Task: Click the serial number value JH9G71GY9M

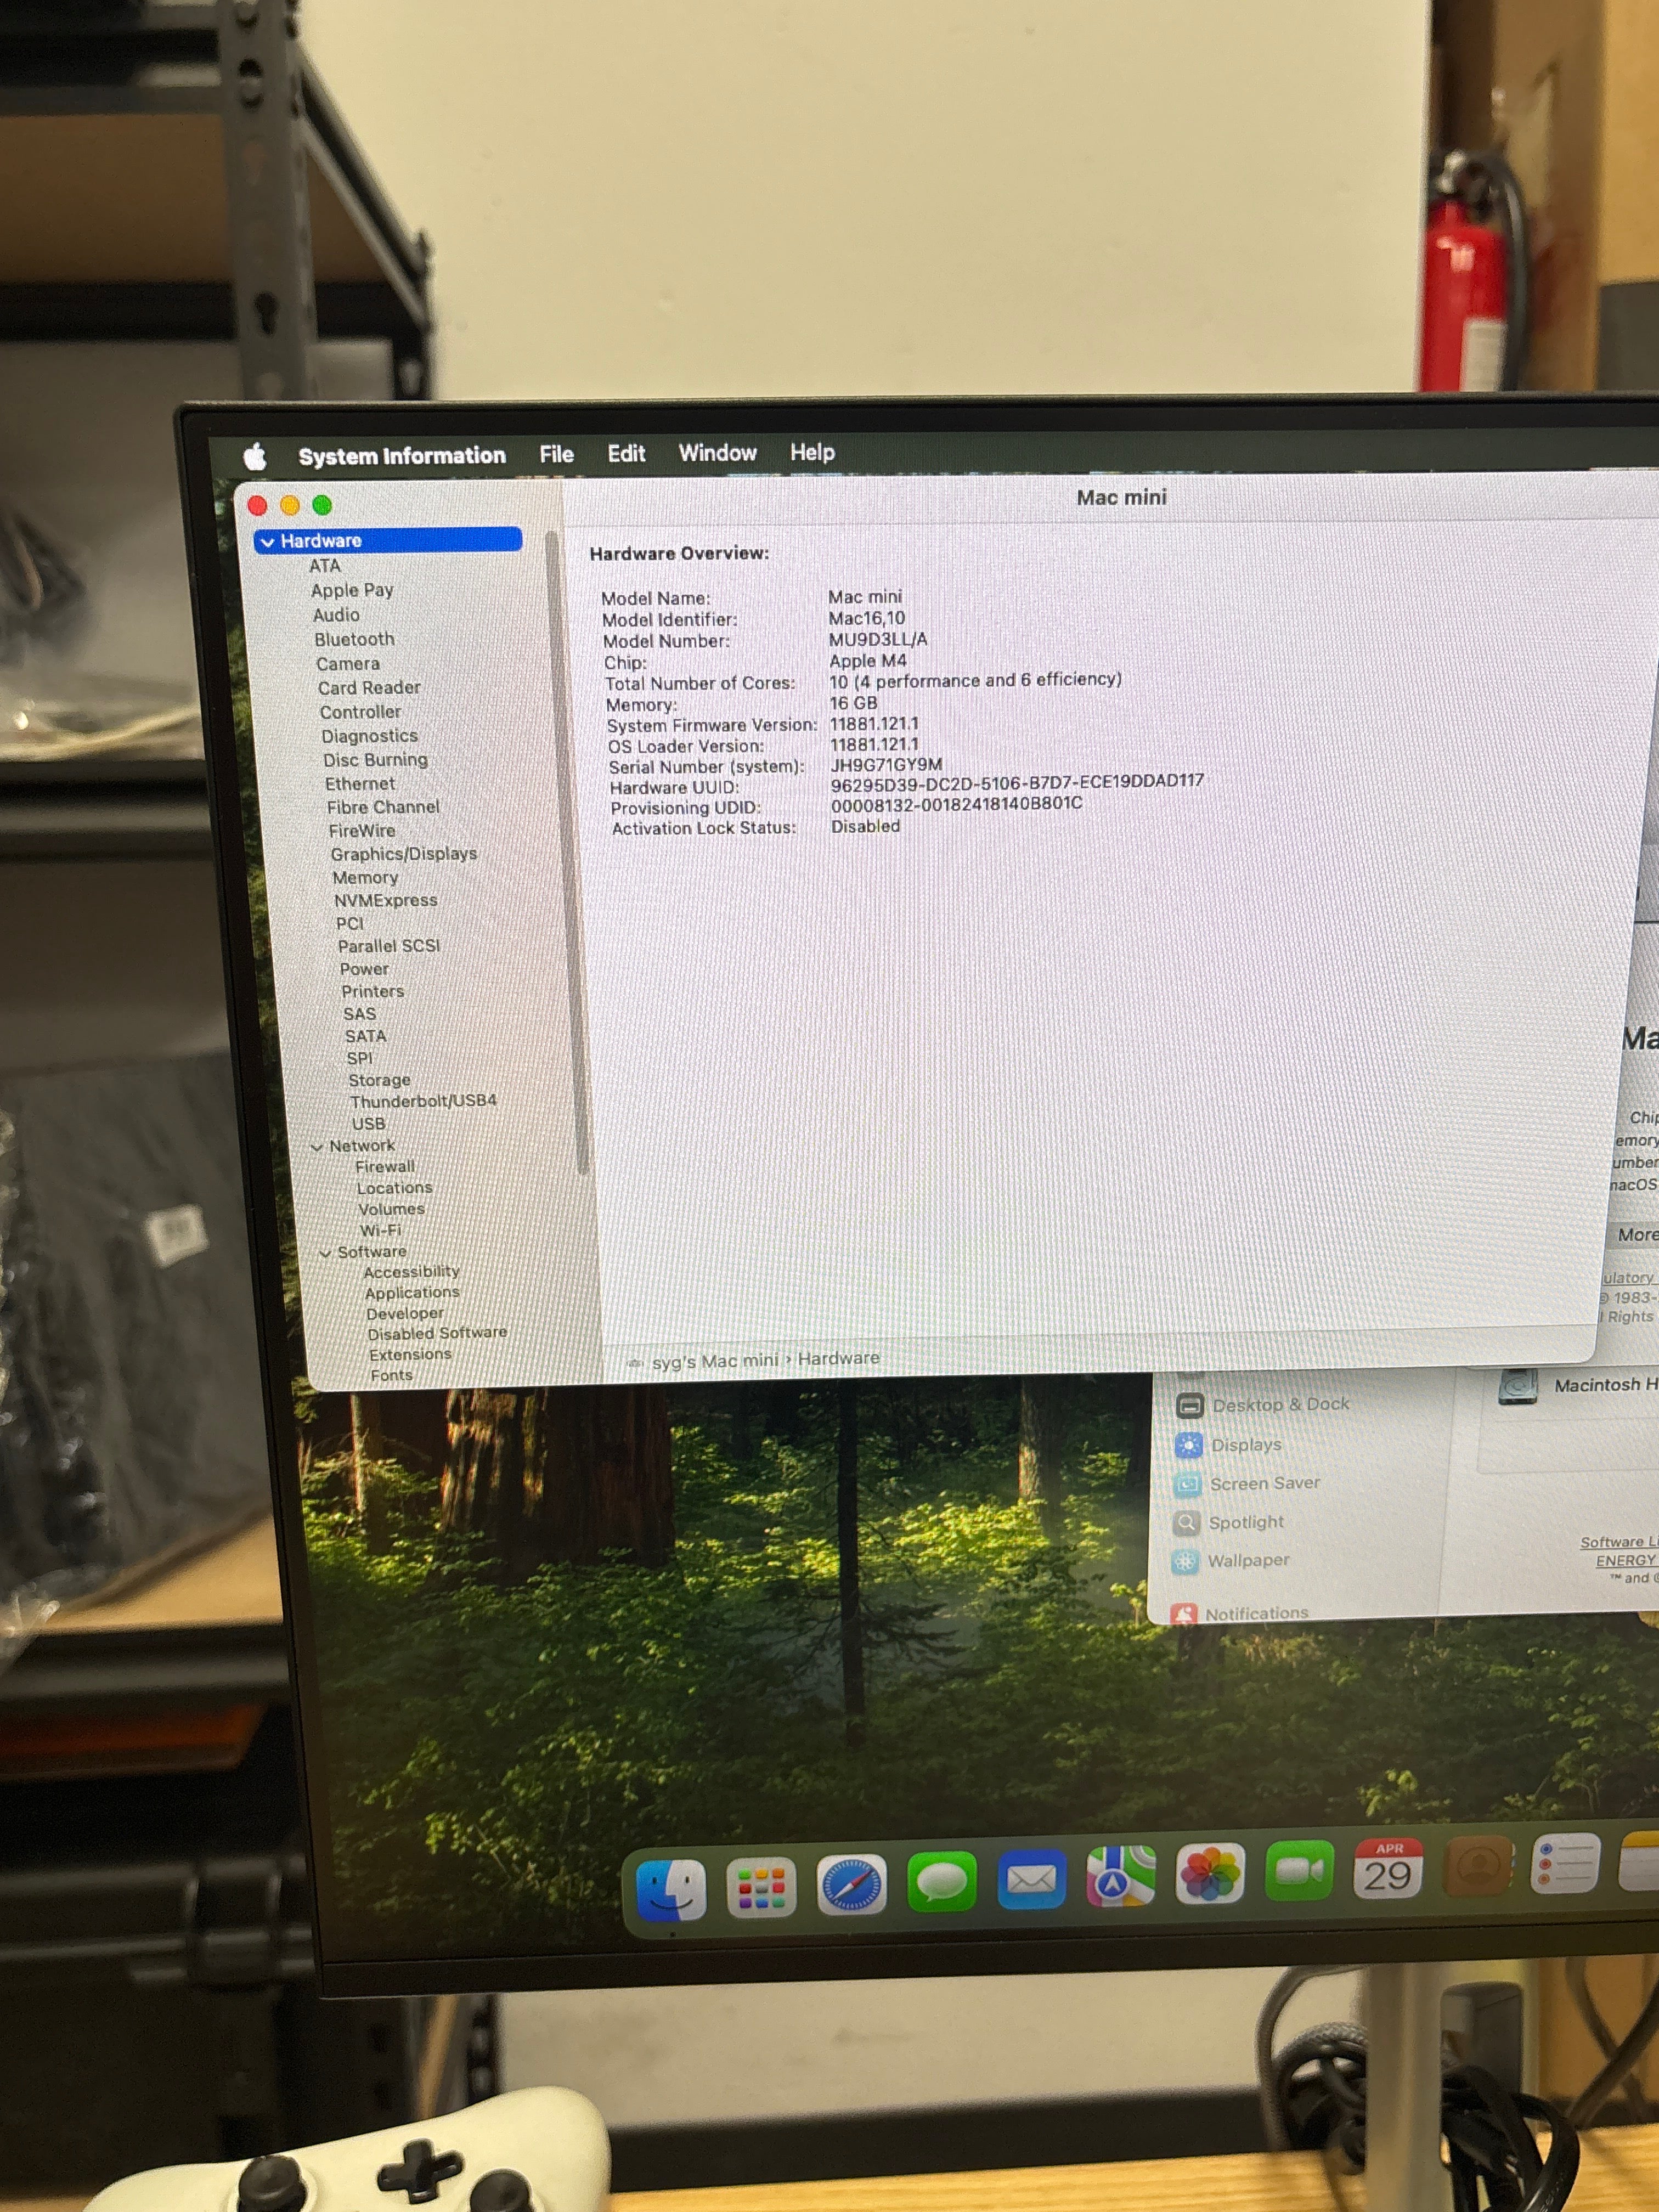Action: pos(887,765)
